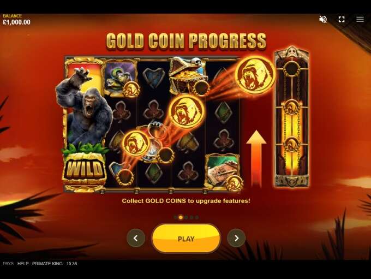Image resolution: width=371 pixels, height=279 pixels.
Task: Select the third intro page dot
Action: pos(187,217)
